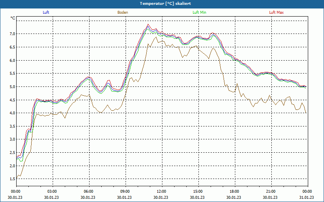
Task: Select the 06:00 time axis label
Action: click(89, 191)
